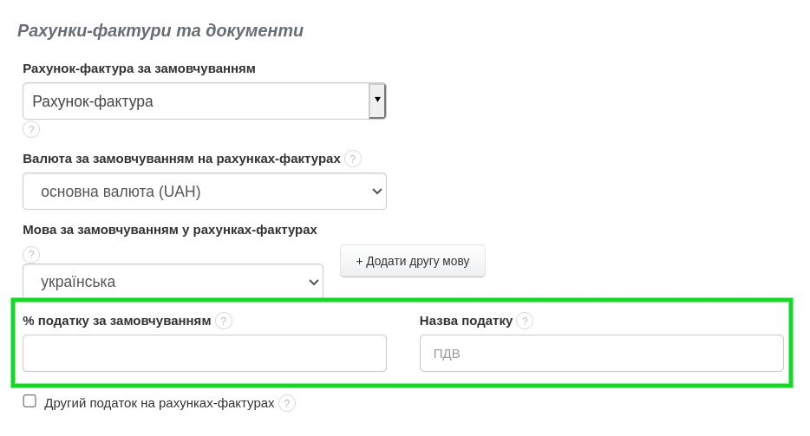Click help icon above the language dropdown
Image resolution: width=810 pixels, height=436 pixels.
coord(31,254)
